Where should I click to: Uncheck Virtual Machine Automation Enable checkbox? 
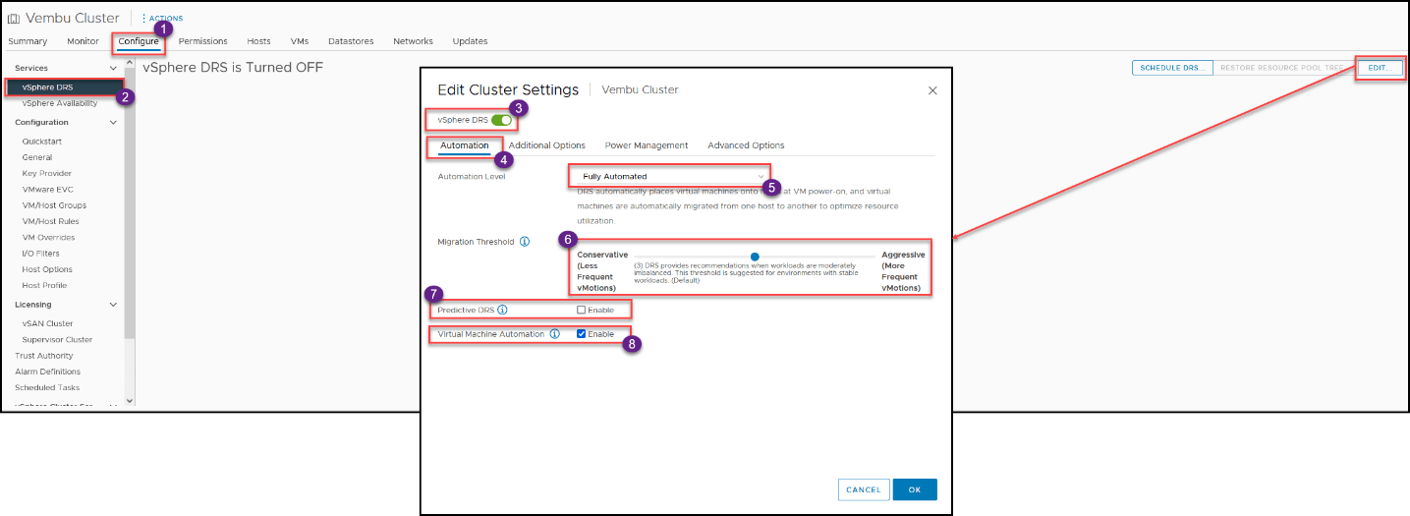pos(582,334)
